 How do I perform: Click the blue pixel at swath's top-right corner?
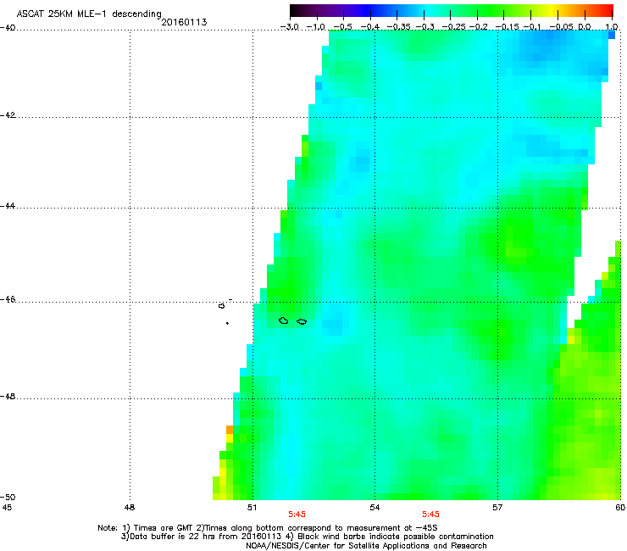tap(612, 36)
